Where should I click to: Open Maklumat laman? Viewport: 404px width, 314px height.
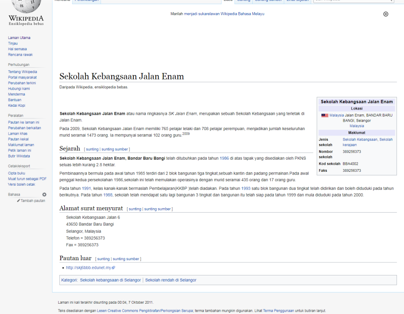[21, 145]
